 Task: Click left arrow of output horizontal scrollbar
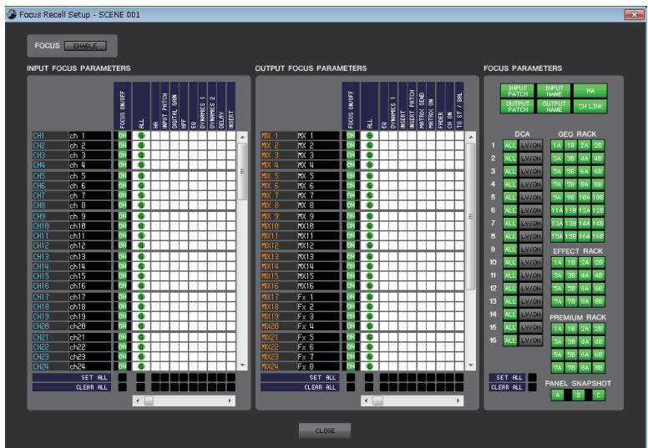click(x=366, y=400)
